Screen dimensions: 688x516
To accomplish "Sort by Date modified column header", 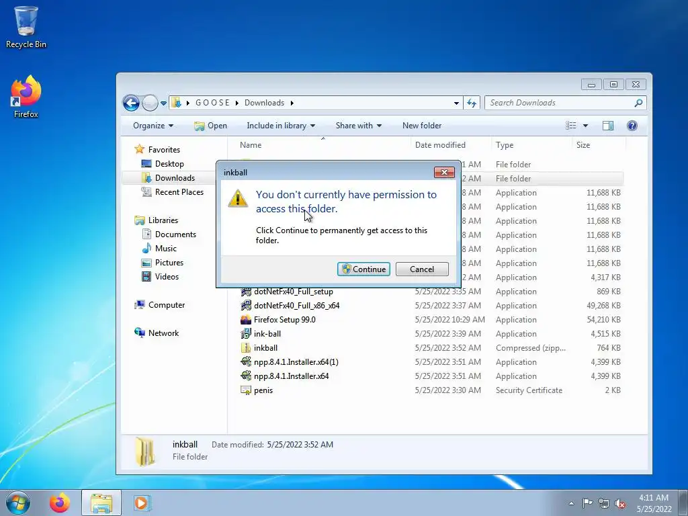I will [x=440, y=145].
